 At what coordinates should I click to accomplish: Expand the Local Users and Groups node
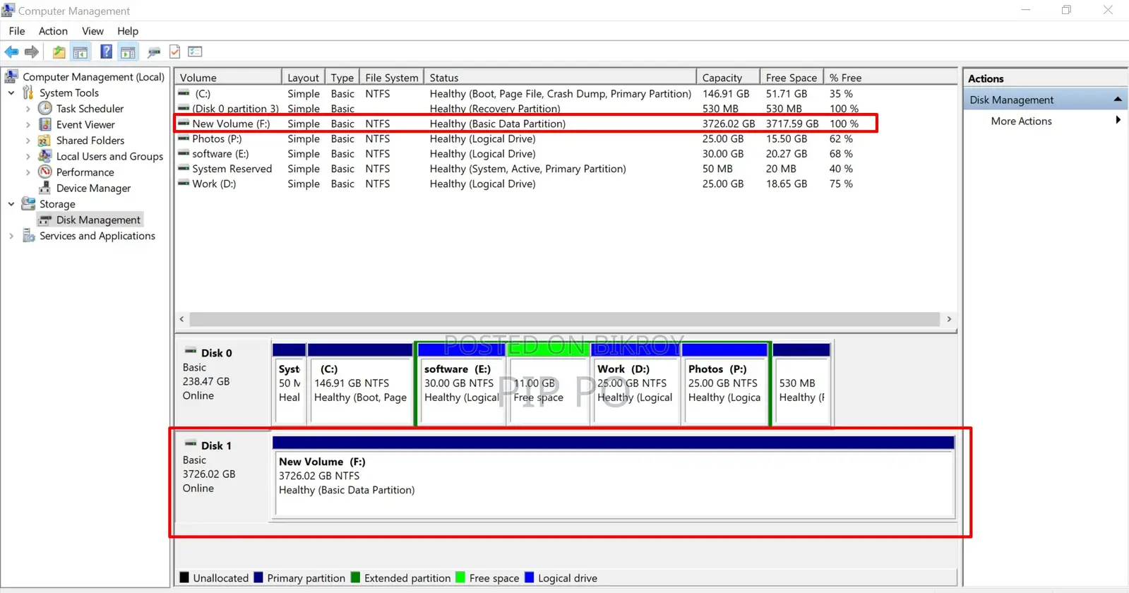[28, 156]
